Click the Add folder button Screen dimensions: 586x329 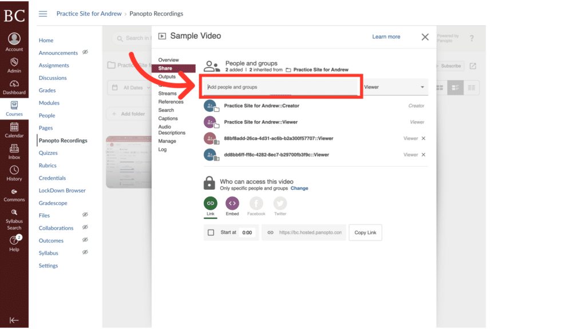(129, 114)
